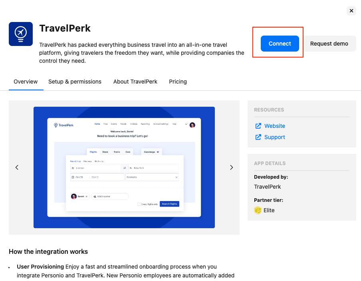Open the Pricing tab
The width and height of the screenshot is (361, 281).
[x=178, y=82]
